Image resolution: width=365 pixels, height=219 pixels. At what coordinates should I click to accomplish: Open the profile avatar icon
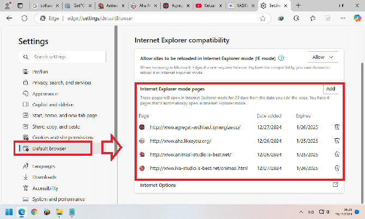(8, 5)
